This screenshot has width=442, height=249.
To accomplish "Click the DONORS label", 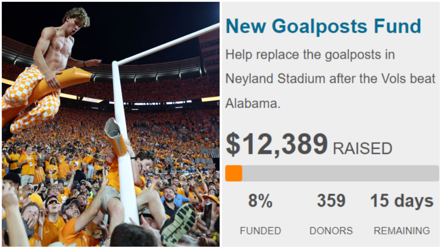I will point(331,230).
